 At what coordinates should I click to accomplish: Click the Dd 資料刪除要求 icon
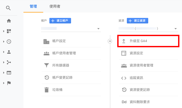124,102
